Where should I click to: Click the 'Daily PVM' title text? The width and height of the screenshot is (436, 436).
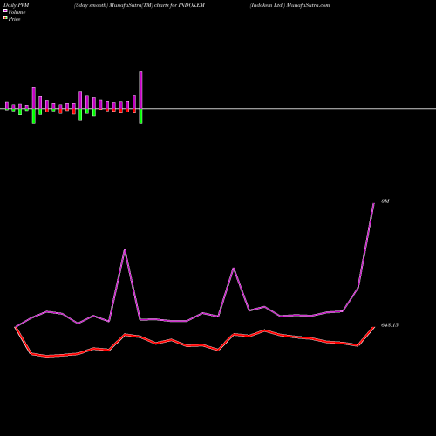(17, 5)
